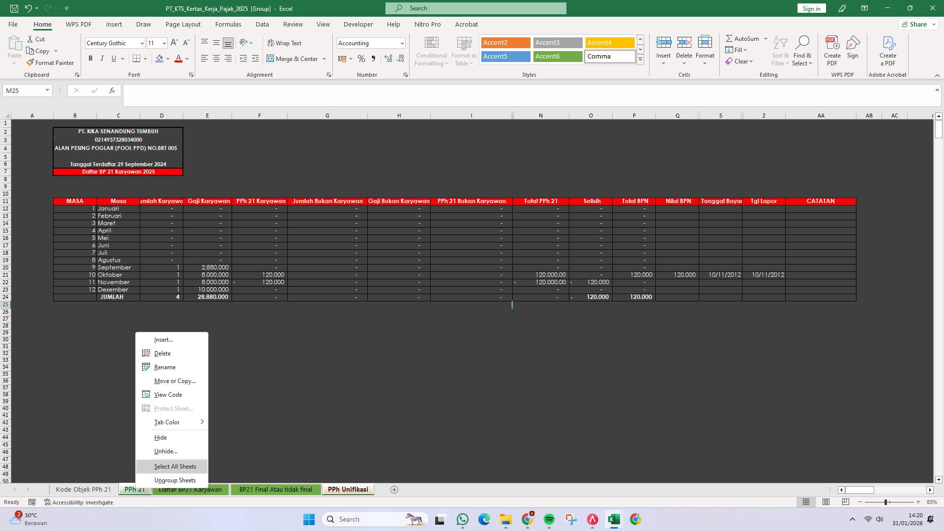Choose Select All Sheets from the menu
This screenshot has height=531, width=944.
click(x=175, y=466)
